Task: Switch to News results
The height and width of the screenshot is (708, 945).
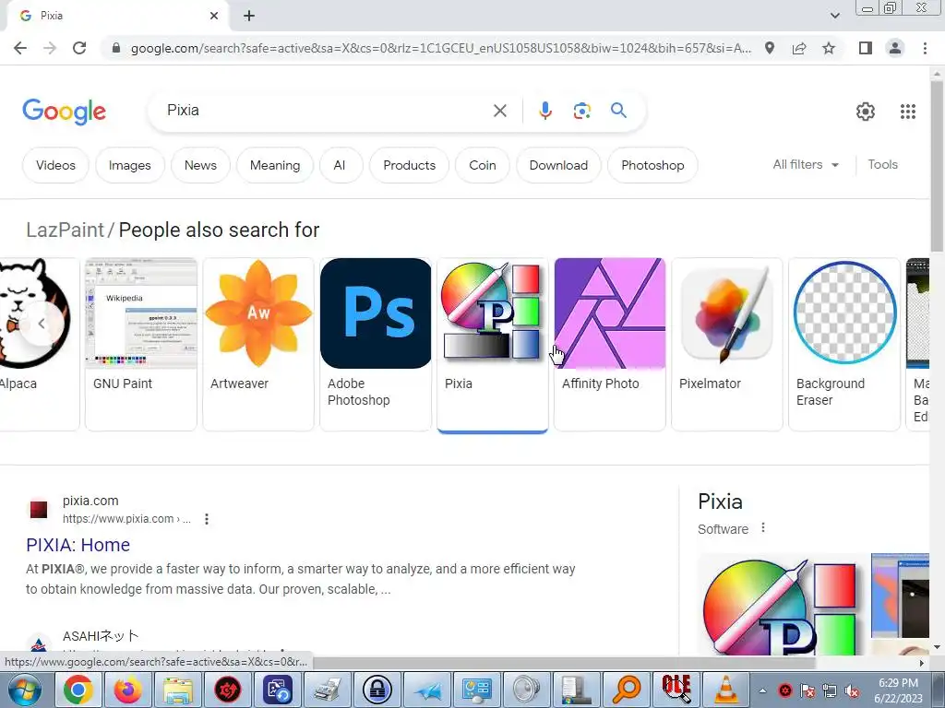Action: 200,165
